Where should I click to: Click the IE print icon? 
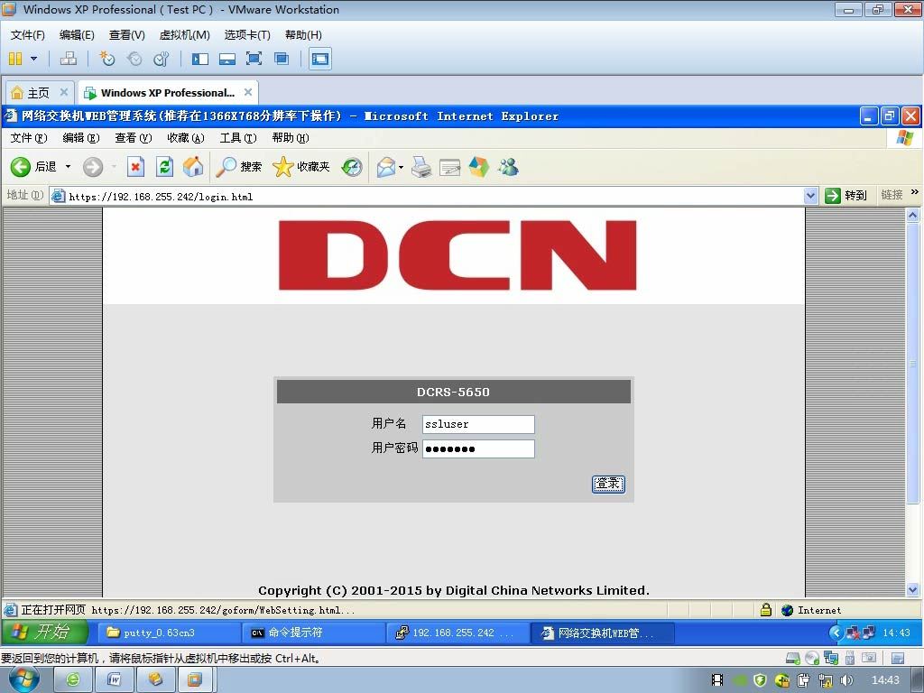[420, 167]
